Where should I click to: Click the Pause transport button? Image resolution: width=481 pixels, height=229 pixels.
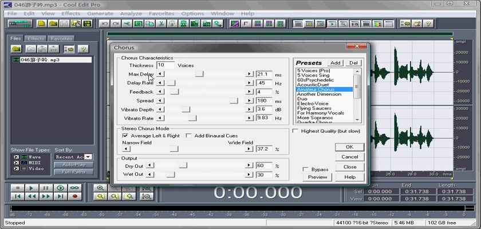tap(46, 188)
